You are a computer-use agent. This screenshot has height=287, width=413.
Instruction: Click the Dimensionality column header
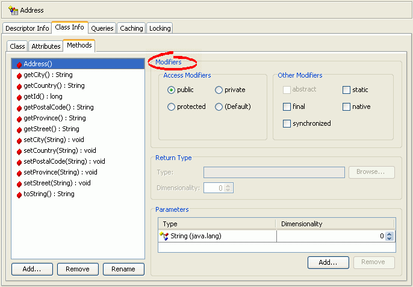pos(335,224)
